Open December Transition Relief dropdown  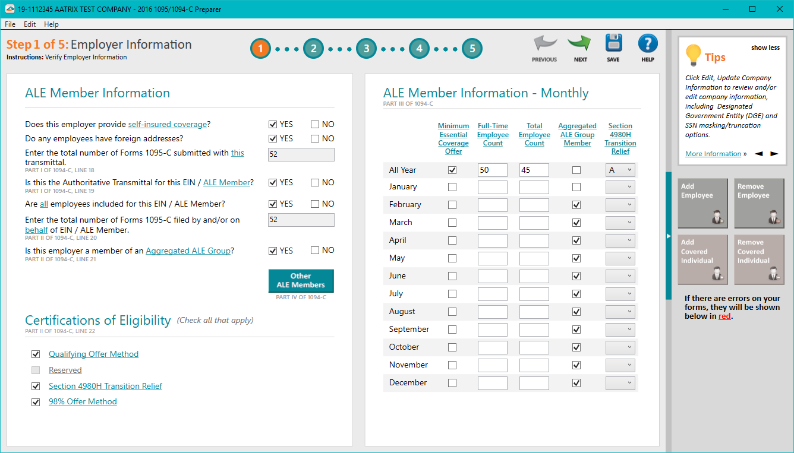point(620,383)
